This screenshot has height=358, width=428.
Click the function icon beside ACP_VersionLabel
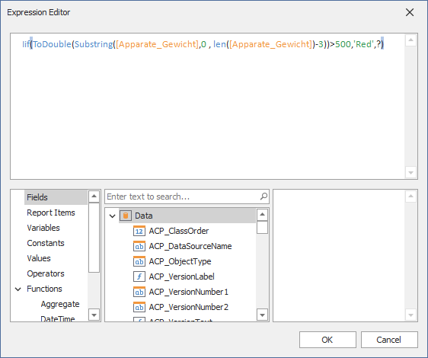click(139, 276)
